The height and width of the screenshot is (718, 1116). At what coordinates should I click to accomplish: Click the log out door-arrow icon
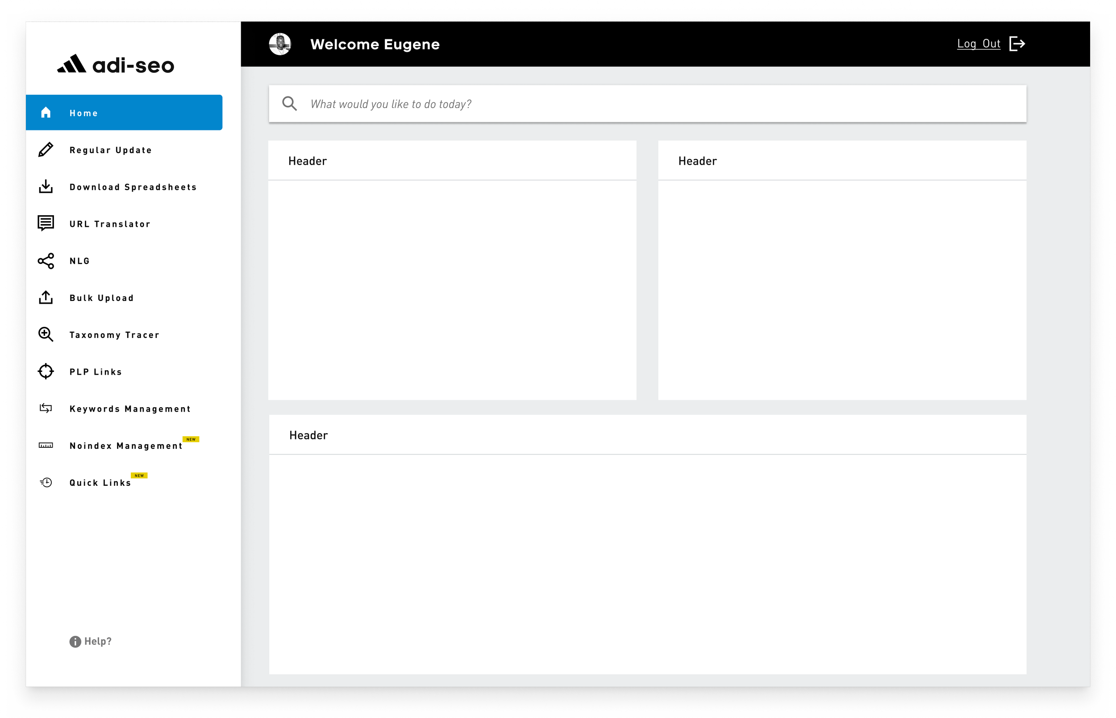click(x=1017, y=44)
